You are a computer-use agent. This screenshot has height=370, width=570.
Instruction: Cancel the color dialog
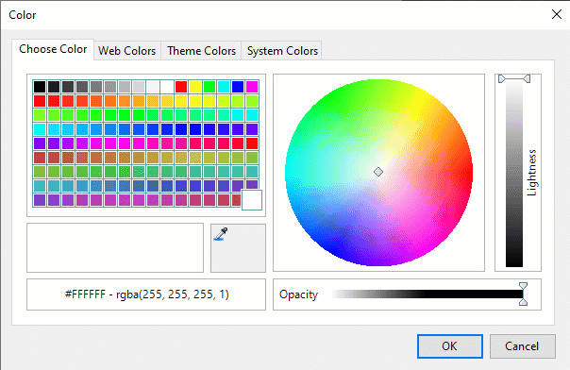523,346
